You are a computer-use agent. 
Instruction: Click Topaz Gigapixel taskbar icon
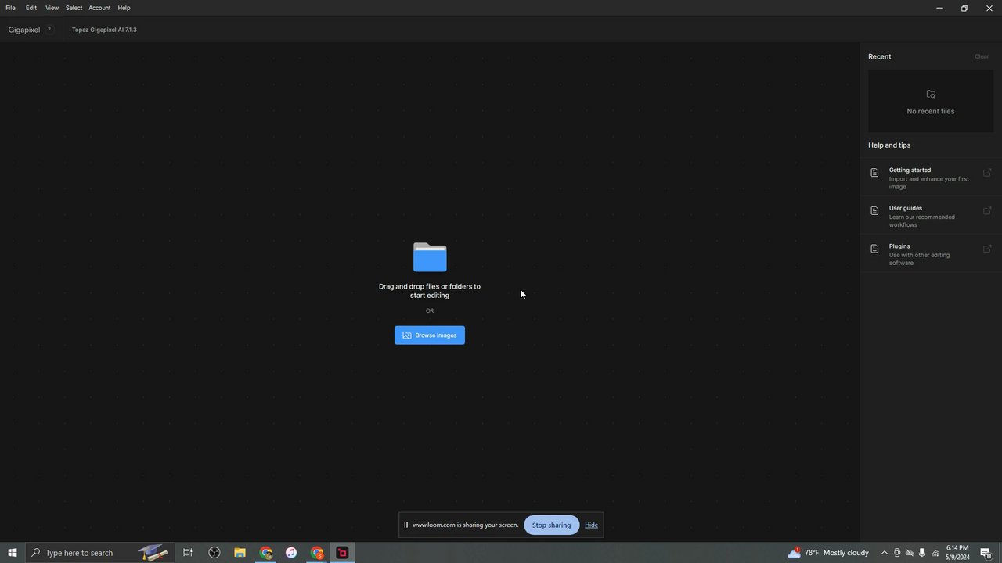click(x=342, y=553)
